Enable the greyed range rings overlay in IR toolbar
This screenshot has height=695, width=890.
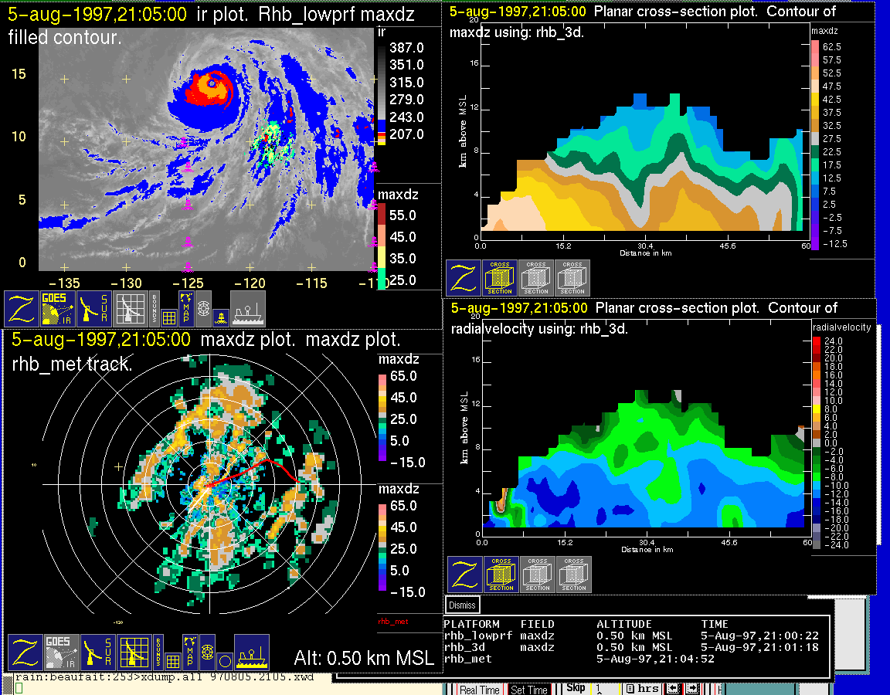pyautogui.click(x=203, y=307)
